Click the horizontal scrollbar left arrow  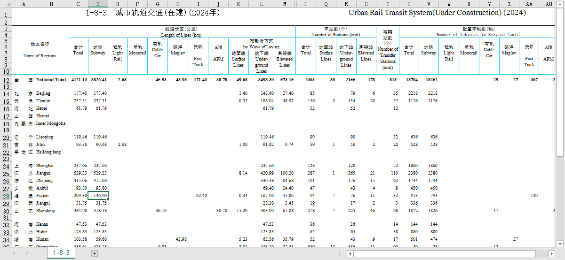coord(349,253)
